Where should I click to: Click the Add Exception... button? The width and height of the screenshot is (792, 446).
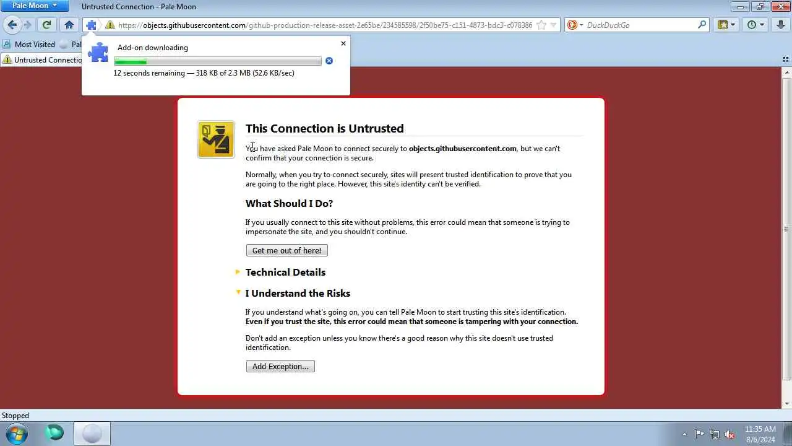pos(280,366)
